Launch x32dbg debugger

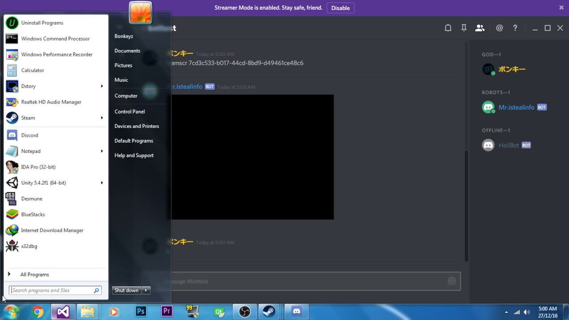56,246
